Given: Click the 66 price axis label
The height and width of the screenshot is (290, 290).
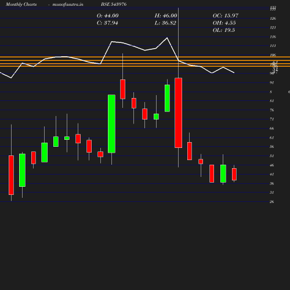Looking at the screenshot, I should click(x=272, y=129).
